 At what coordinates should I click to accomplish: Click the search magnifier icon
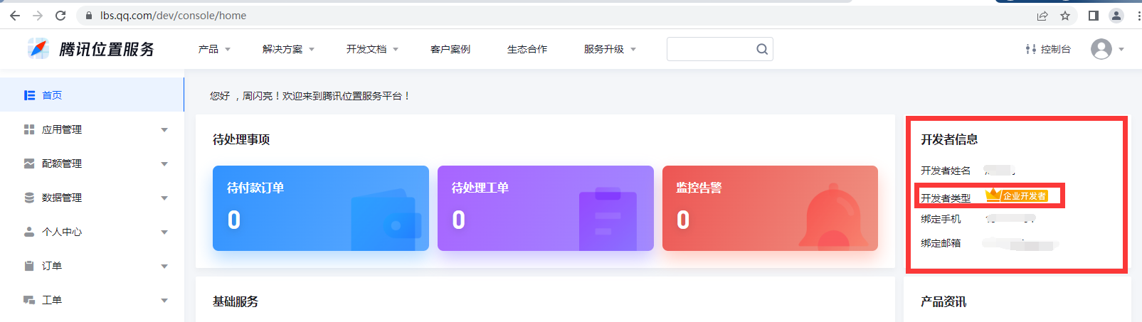point(762,49)
